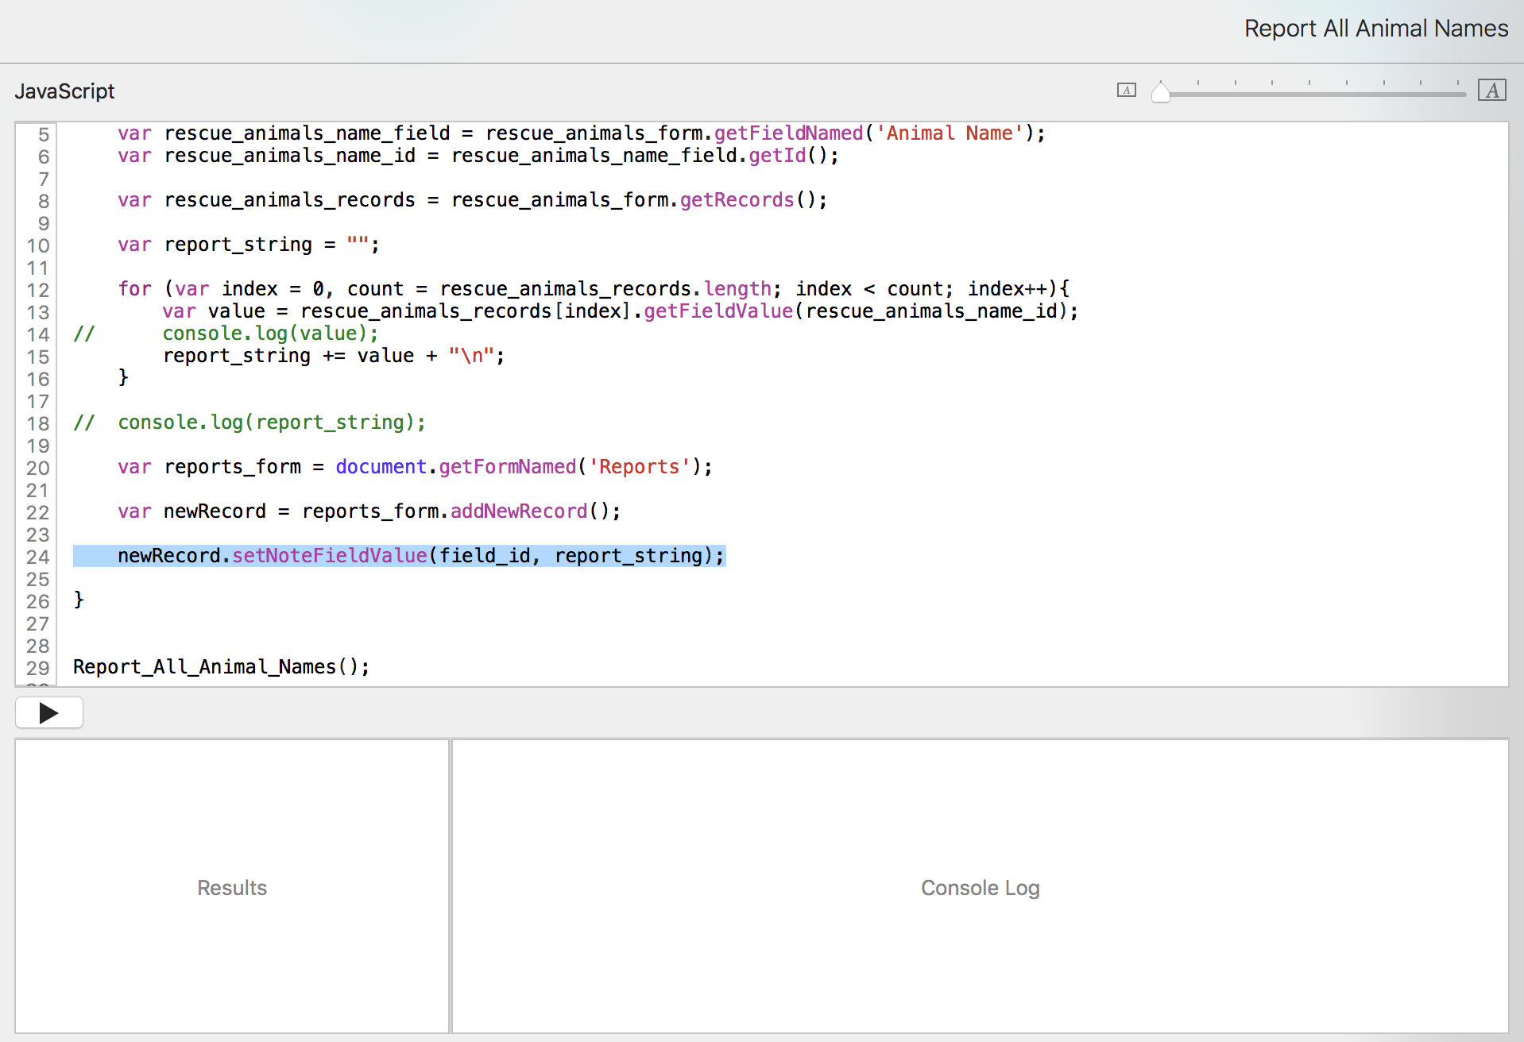Place cursor on Report_All_Animal_Names() call
The height and width of the screenshot is (1042, 1524).
point(221,667)
